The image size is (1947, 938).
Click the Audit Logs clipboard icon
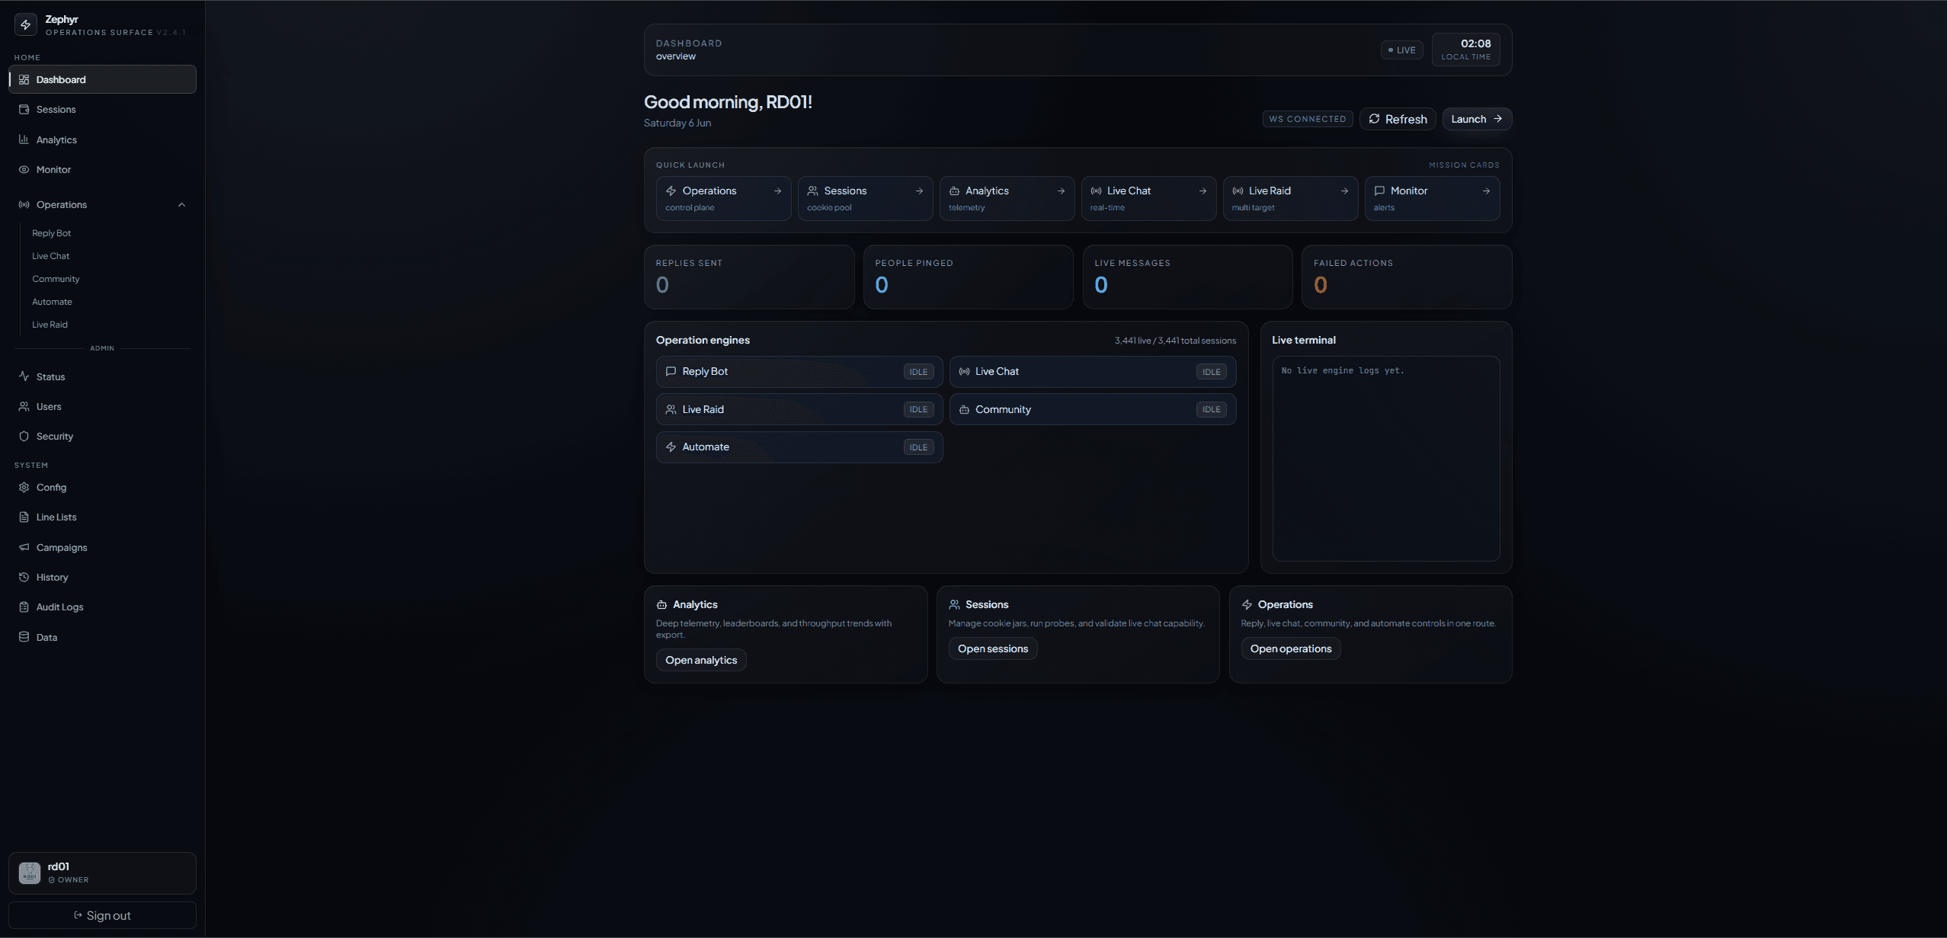pos(24,607)
